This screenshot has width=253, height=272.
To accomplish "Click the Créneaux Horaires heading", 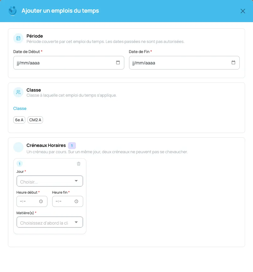I will (x=46, y=145).
